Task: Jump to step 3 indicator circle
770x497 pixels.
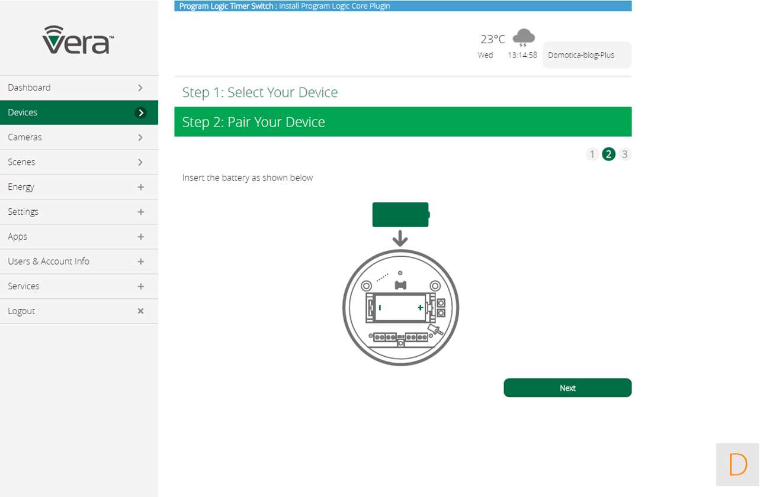Action: pos(624,154)
